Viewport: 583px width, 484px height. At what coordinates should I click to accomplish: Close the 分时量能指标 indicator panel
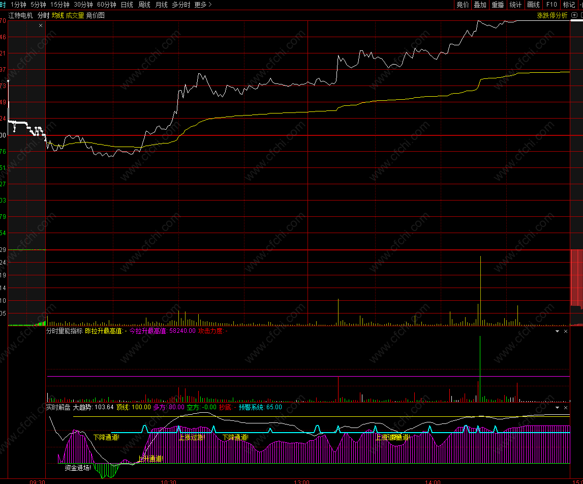tap(566, 331)
